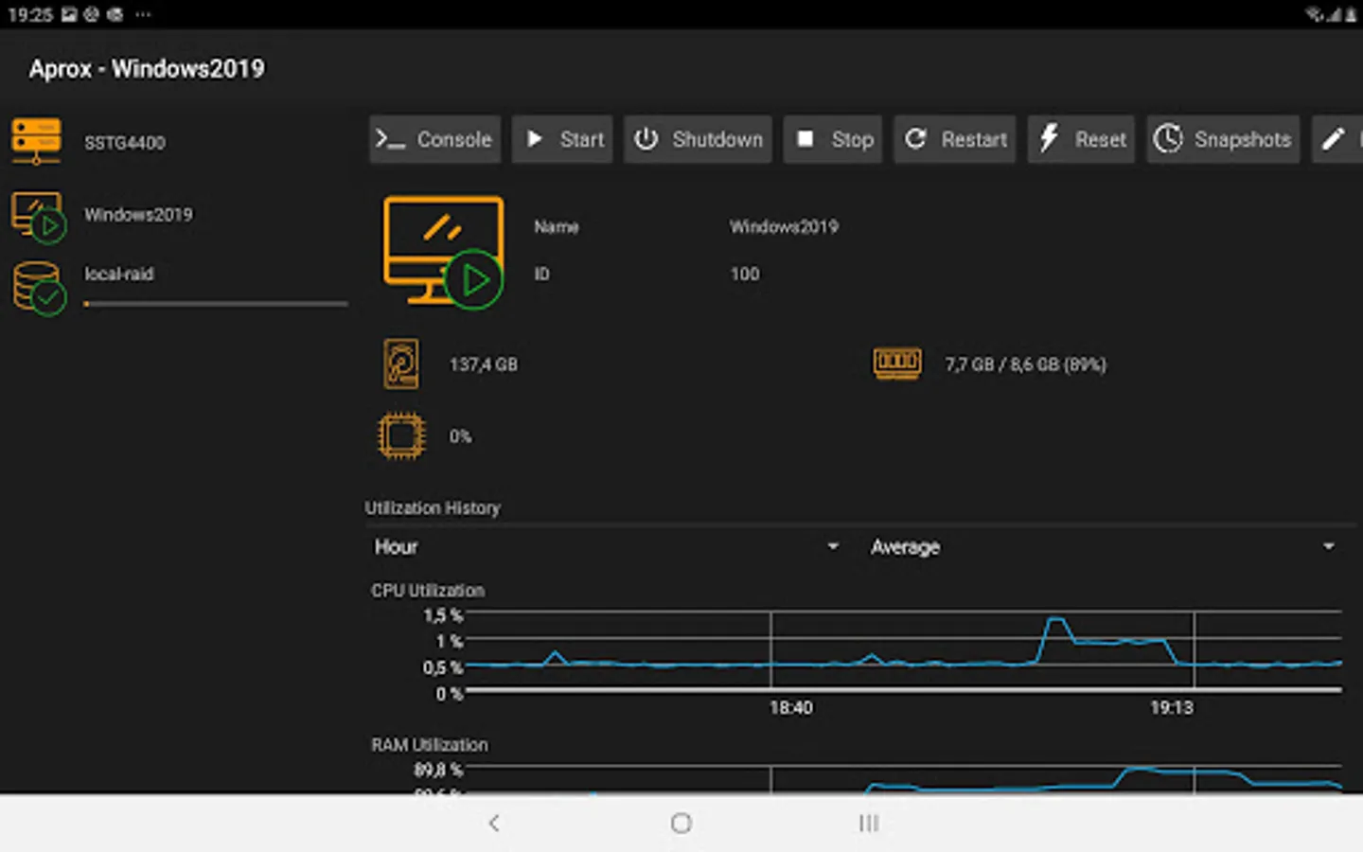Click the CPU chip icon
The width and height of the screenshot is (1363, 852).
401,436
